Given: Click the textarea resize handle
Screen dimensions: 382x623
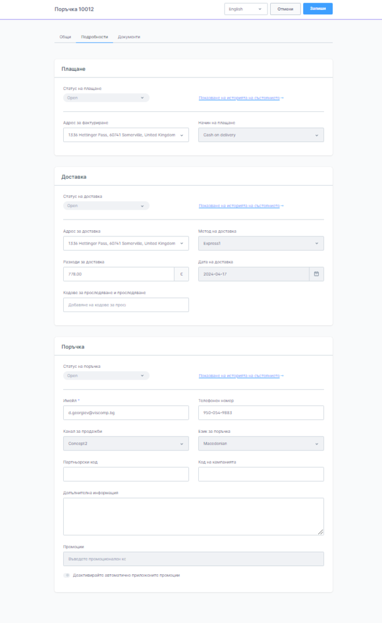Looking at the screenshot, I should point(321,532).
